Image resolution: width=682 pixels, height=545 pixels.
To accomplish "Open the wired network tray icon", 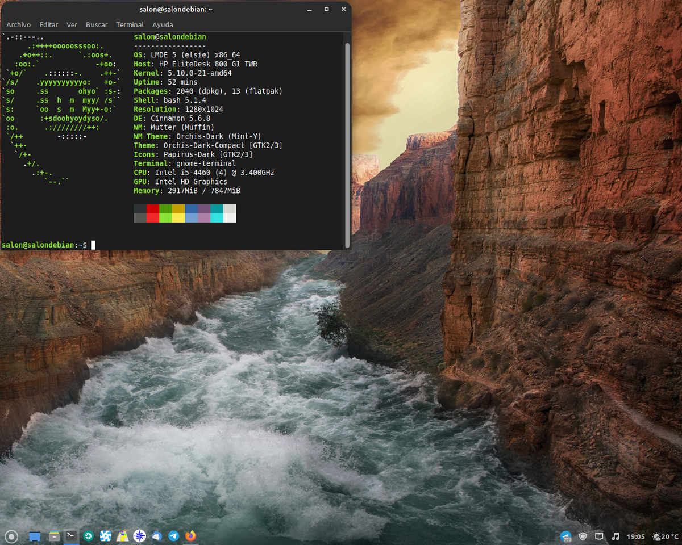I will (x=599, y=536).
